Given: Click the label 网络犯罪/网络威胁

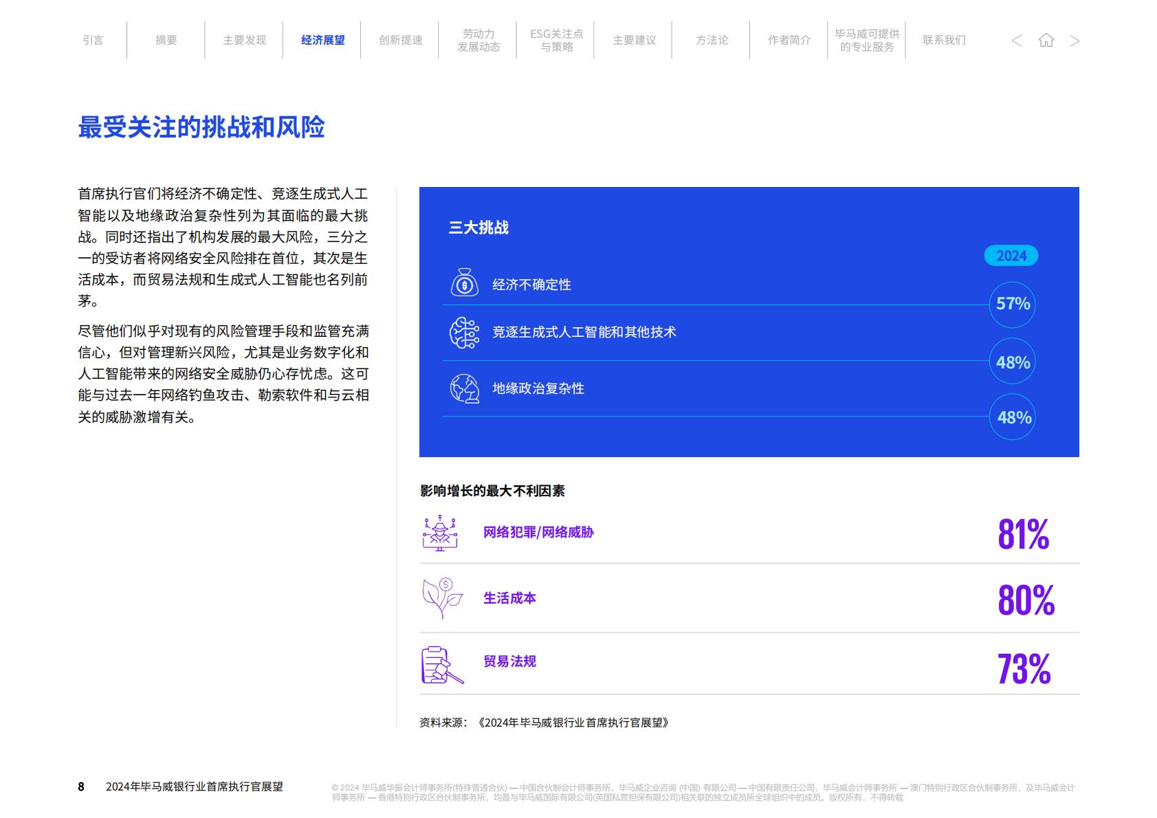Looking at the screenshot, I should tap(538, 532).
